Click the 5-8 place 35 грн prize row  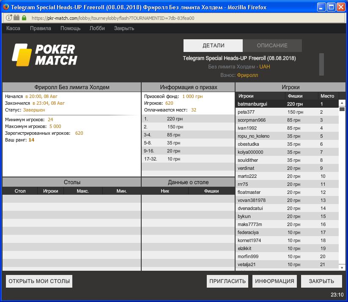tap(188, 143)
